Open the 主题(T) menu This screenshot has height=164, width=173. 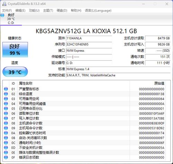pos(48,10)
